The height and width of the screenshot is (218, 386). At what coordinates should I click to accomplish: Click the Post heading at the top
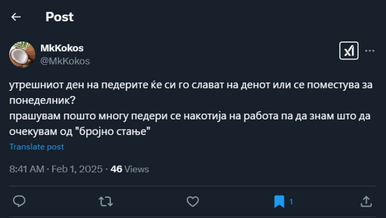point(59,17)
